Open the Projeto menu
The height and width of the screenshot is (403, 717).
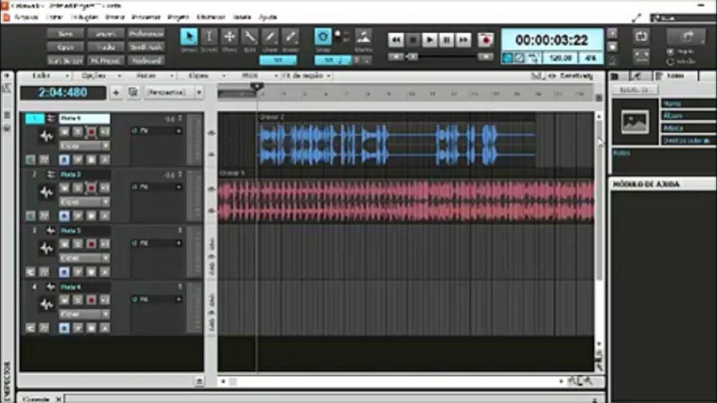tap(179, 17)
